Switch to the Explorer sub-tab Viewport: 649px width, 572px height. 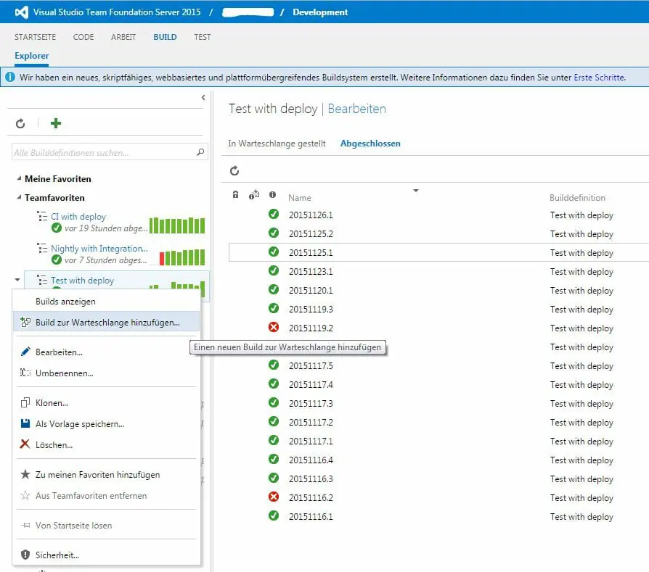coord(31,55)
